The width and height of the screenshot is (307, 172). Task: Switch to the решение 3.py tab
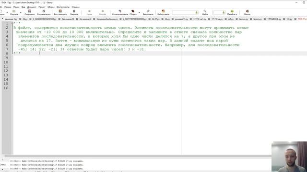[11, 19]
